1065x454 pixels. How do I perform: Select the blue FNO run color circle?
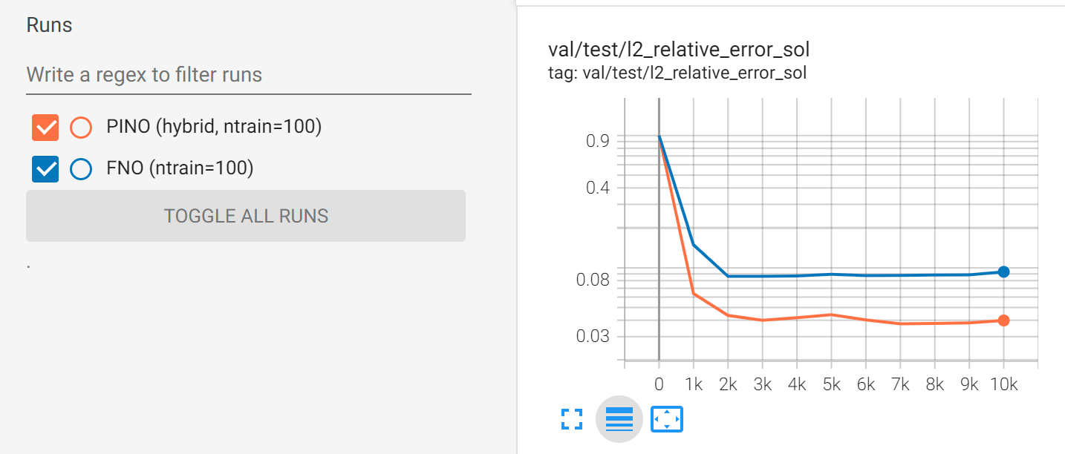coord(80,169)
